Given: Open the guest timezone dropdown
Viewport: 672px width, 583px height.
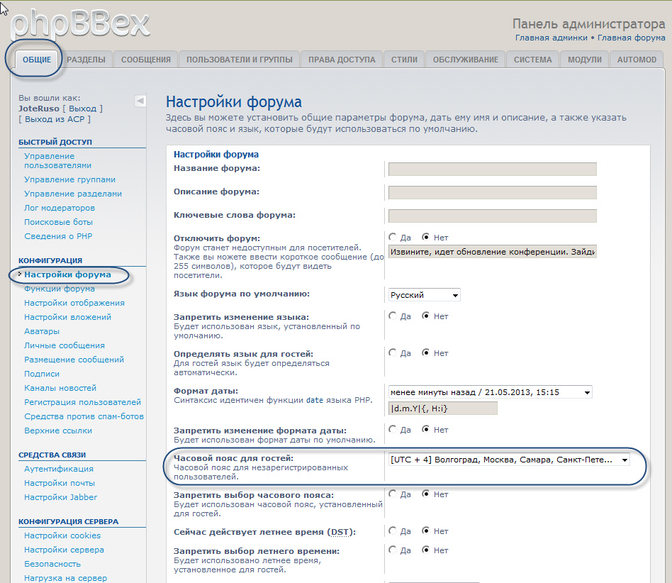Looking at the screenshot, I should [509, 460].
